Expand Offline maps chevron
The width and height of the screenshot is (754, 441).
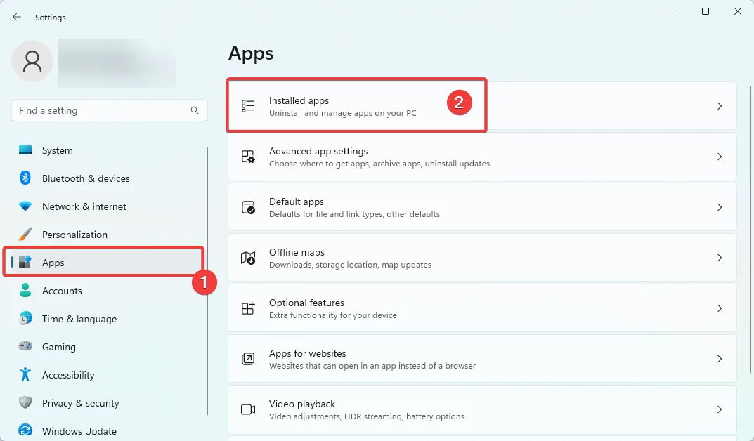[720, 258]
